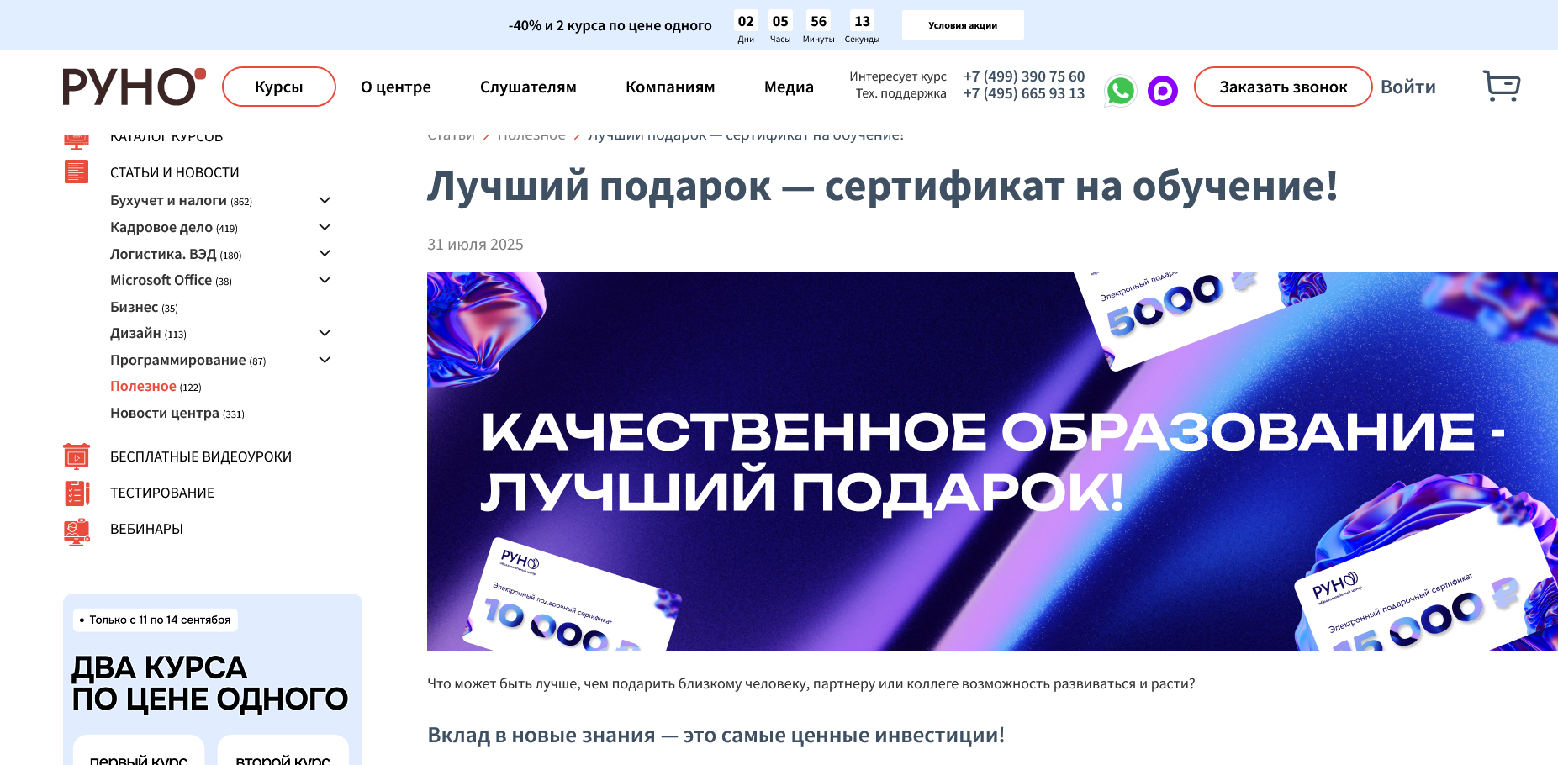
Task: Open the shopping cart icon
Action: 1502,86
